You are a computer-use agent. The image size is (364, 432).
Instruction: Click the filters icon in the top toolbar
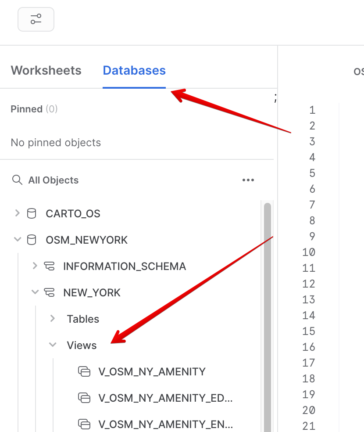36,19
